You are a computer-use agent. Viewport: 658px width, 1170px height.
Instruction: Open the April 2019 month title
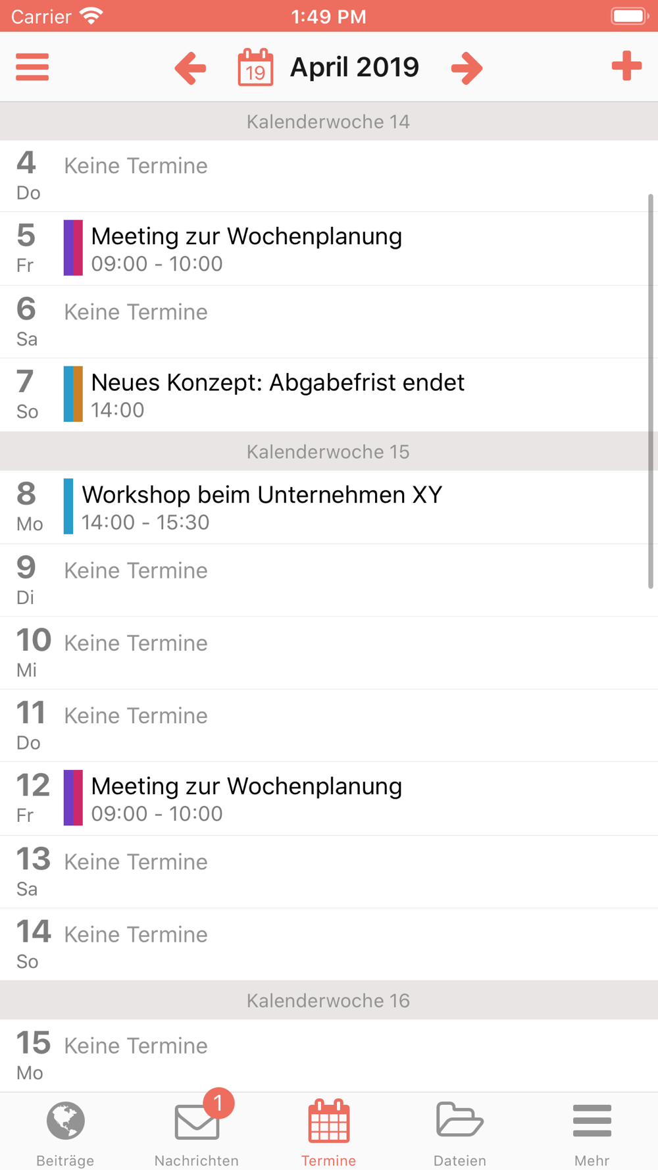tap(354, 67)
